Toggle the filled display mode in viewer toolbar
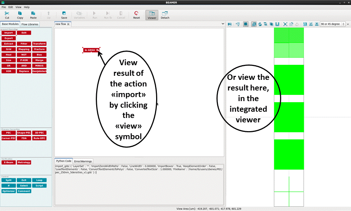 coord(246,24)
